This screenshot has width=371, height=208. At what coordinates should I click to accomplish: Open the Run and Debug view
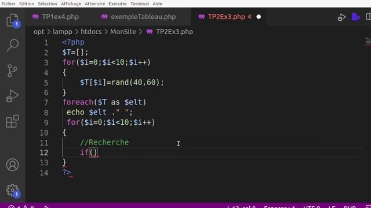point(12,96)
